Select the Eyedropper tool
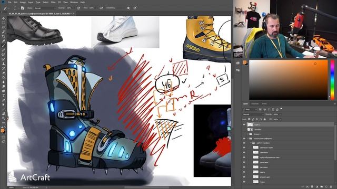Viewport: 337px width, 189px height. 4,41
